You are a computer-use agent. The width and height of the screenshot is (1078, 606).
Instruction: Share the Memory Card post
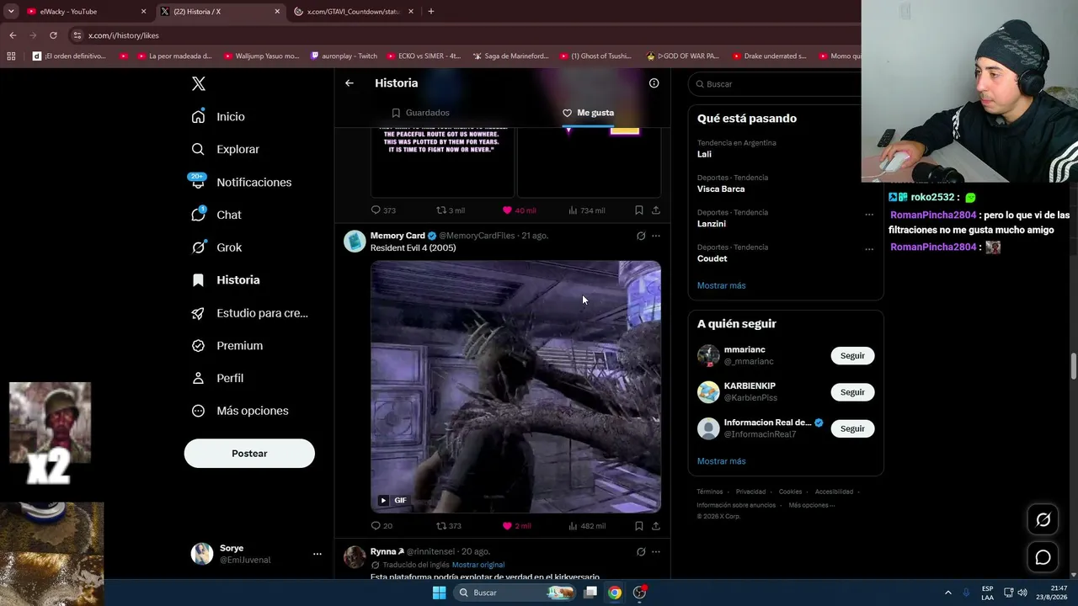coord(656,526)
